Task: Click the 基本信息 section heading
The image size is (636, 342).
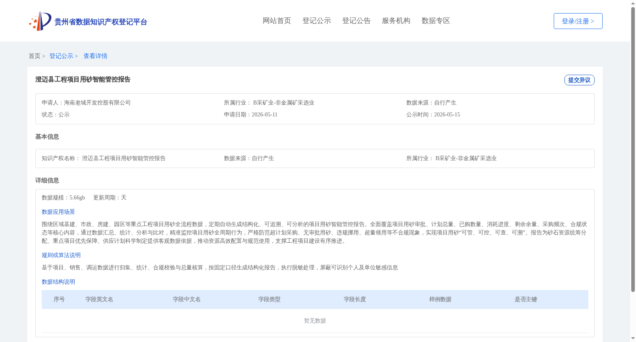Action: point(47,137)
